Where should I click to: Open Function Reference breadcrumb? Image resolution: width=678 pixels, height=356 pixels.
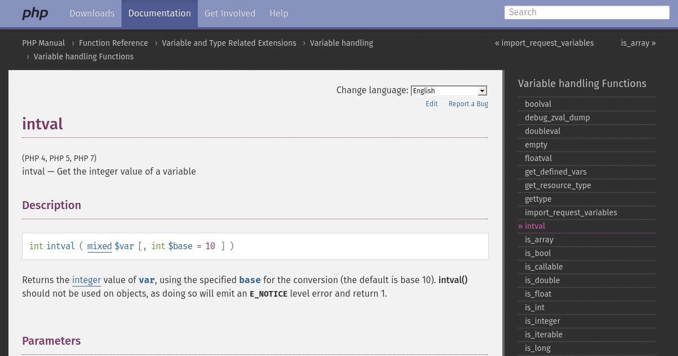point(114,43)
